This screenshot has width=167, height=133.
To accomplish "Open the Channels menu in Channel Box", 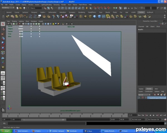I will [x=141, y=27].
